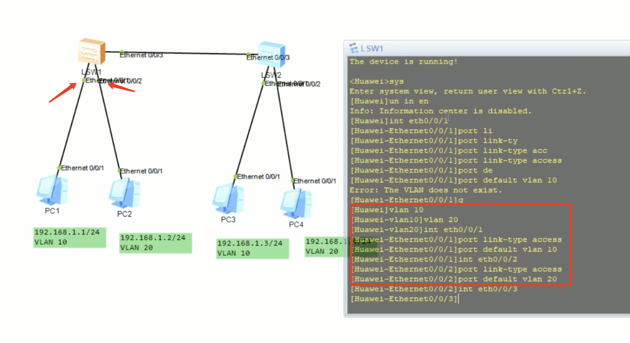Click the '[Huawei-Ethernet0/0/1]q' quit line
The image size is (630, 343).
(407, 200)
